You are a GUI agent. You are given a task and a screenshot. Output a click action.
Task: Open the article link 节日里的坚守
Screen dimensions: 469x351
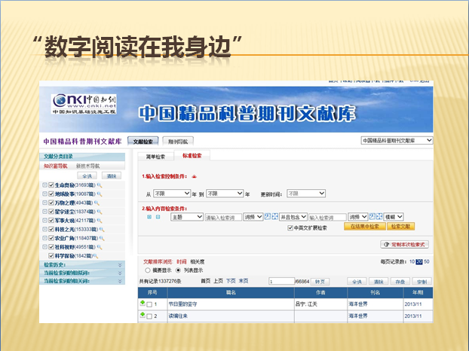[183, 304]
